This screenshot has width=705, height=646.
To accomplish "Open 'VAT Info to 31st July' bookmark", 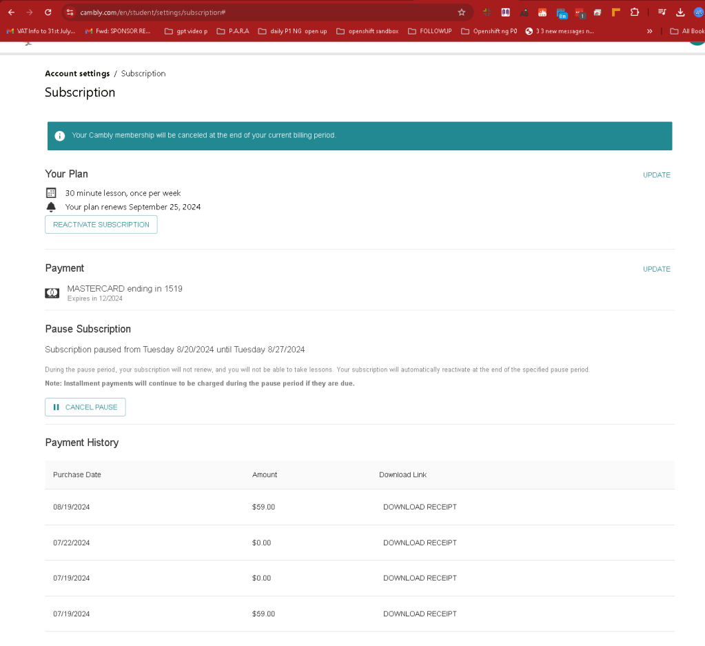I will (x=41, y=31).
